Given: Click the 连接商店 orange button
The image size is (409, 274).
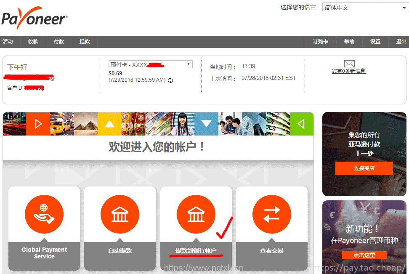Looking at the screenshot, I should pos(364,168).
